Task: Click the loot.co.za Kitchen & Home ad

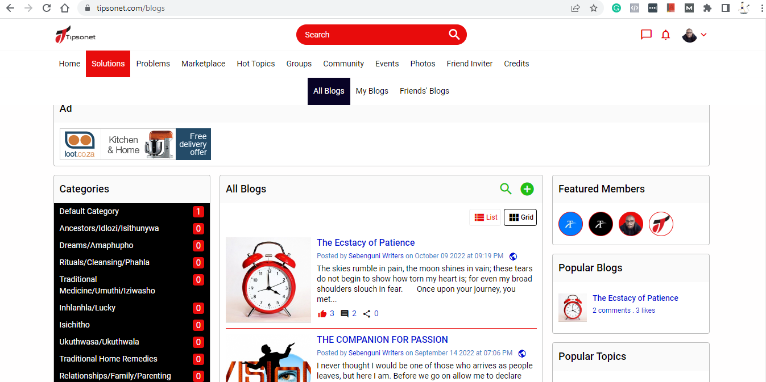Action: [135, 144]
